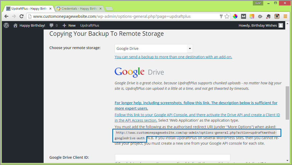Open the Evernote elephant extension icon
The height and width of the screenshot is (165, 292).
point(268,16)
